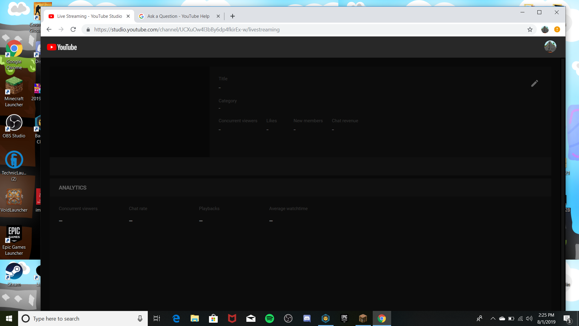Viewport: 579px width, 326px height.
Task: Open the channel avatar account menu
Action: (550, 47)
